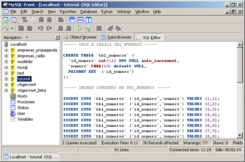Tile windows horizontally
245x162 pixels.
tap(80, 20)
